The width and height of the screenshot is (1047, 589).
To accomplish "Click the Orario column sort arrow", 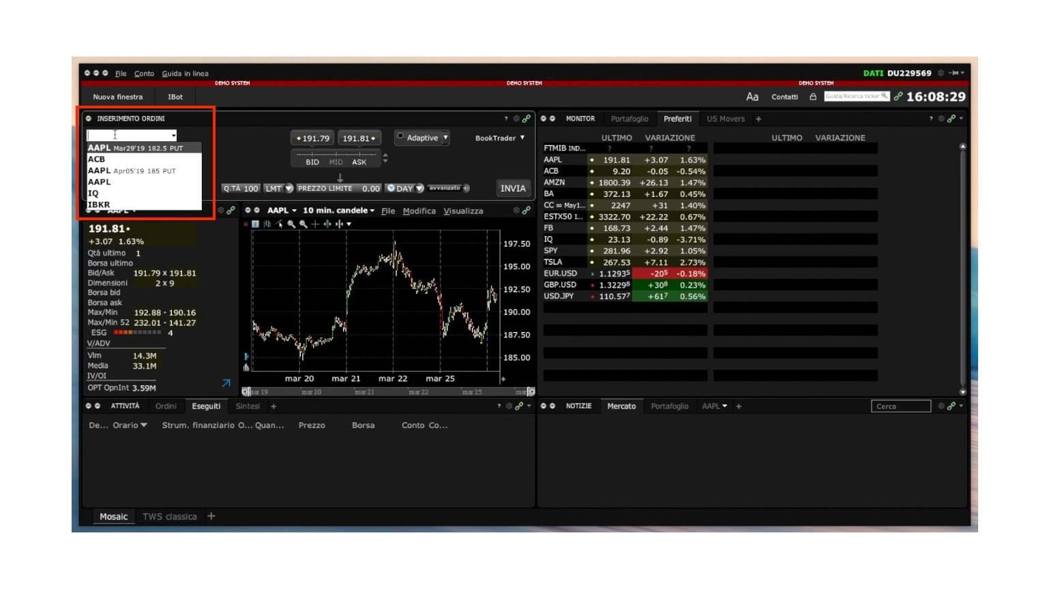I will (144, 425).
